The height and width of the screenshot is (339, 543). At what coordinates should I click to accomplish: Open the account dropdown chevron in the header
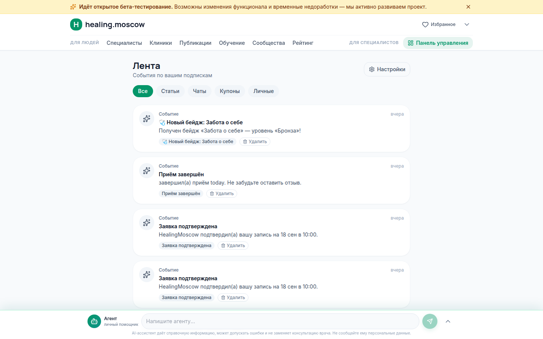(x=467, y=24)
